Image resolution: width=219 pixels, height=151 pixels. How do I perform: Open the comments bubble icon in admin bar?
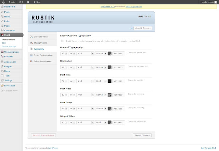click(28, 2)
